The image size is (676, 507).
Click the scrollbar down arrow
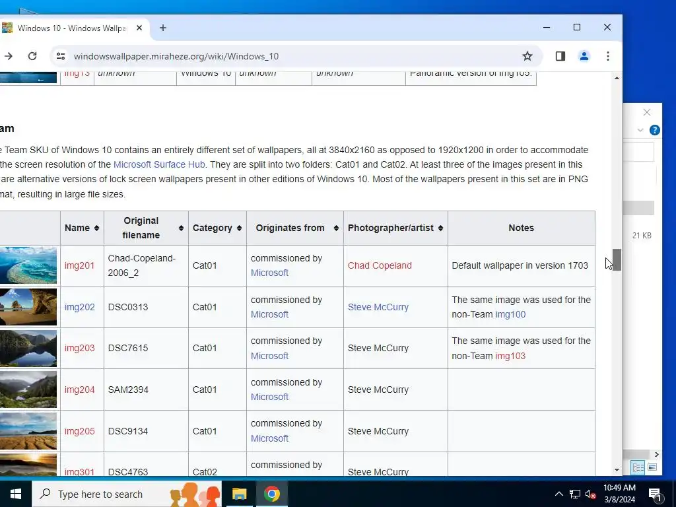coord(617,470)
